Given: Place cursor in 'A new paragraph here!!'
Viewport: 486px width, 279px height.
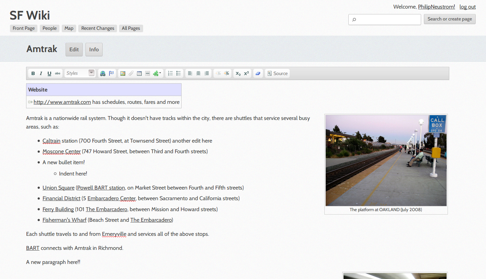Looking at the screenshot, I should (53, 262).
